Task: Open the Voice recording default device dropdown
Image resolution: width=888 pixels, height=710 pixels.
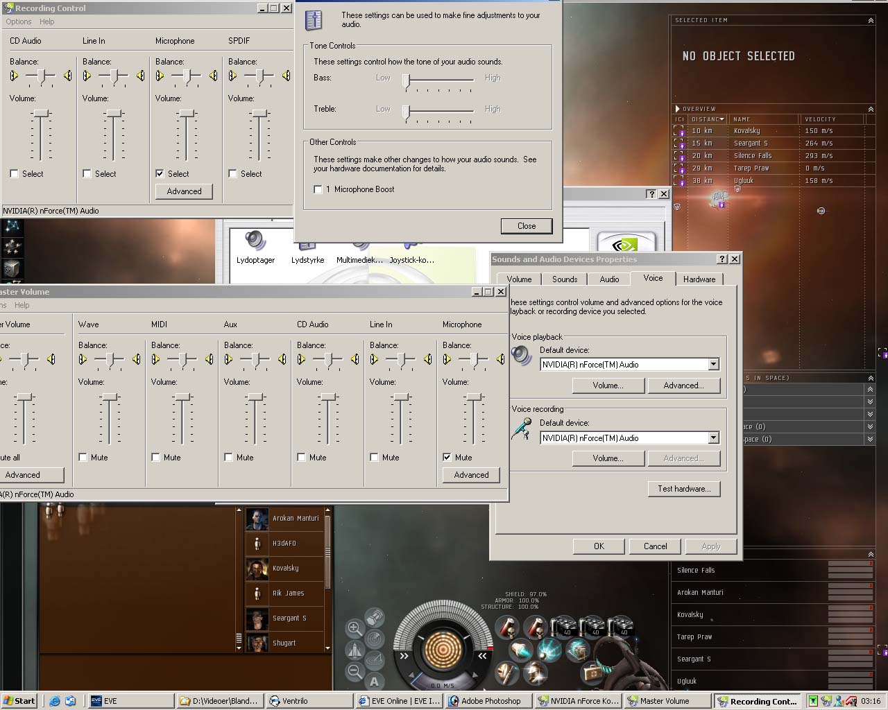Action: 713,438
